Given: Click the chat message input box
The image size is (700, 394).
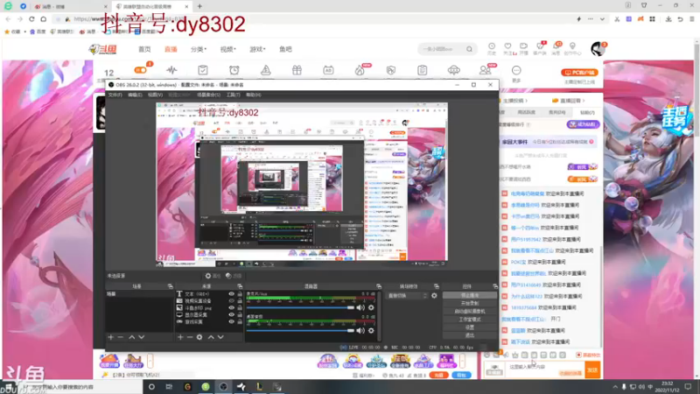Looking at the screenshot, I should pyautogui.click(x=544, y=369).
